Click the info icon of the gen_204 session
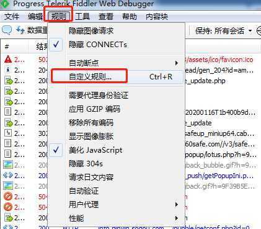This screenshot has width=261, height=229. click(8, 70)
